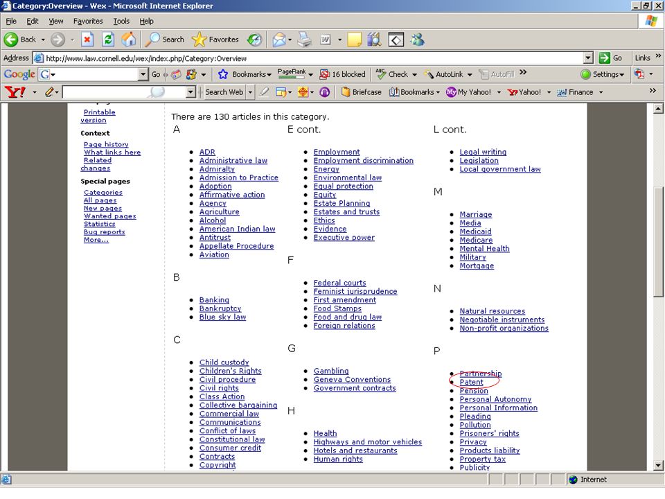Open the Administrative law link
This screenshot has height=499, width=665.
(x=233, y=160)
